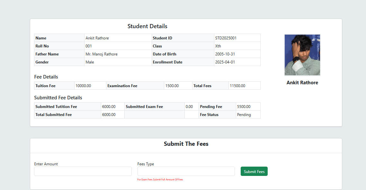The height and width of the screenshot is (190, 366).
Task: Click the Submit The Fees heading
Action: (x=186, y=144)
